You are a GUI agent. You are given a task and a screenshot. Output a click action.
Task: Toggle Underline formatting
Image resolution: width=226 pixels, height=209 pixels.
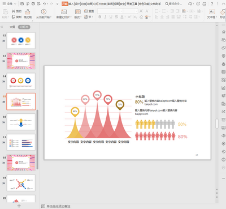coord(111,17)
